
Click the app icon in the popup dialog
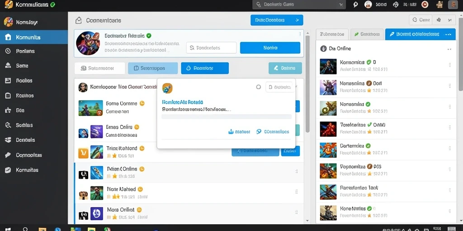click(x=167, y=88)
